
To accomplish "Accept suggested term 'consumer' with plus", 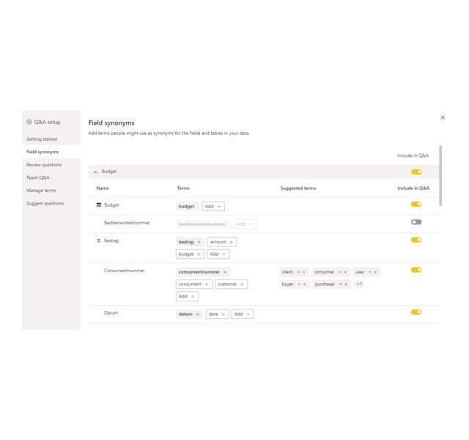I will tap(339, 272).
